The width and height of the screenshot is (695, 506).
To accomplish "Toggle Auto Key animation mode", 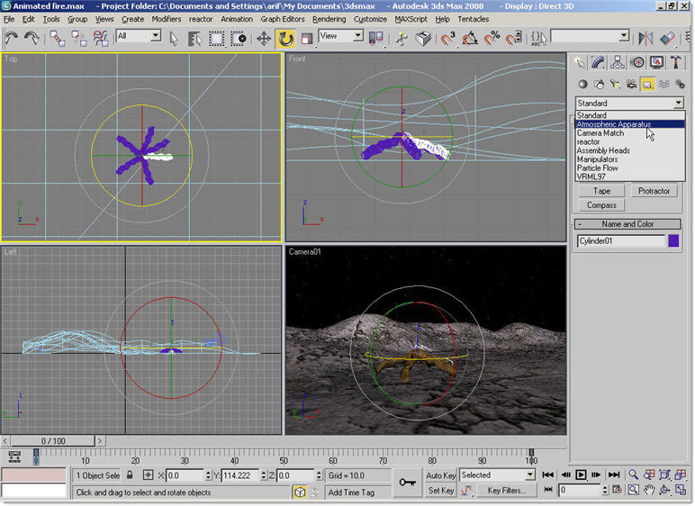I will [x=441, y=474].
